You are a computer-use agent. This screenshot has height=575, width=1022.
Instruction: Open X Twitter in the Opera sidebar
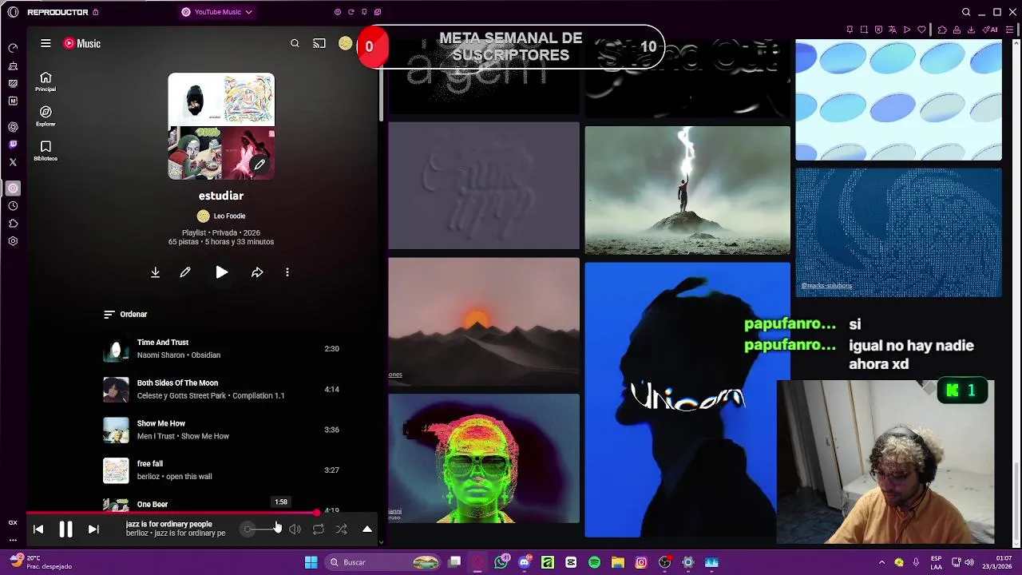(x=13, y=162)
